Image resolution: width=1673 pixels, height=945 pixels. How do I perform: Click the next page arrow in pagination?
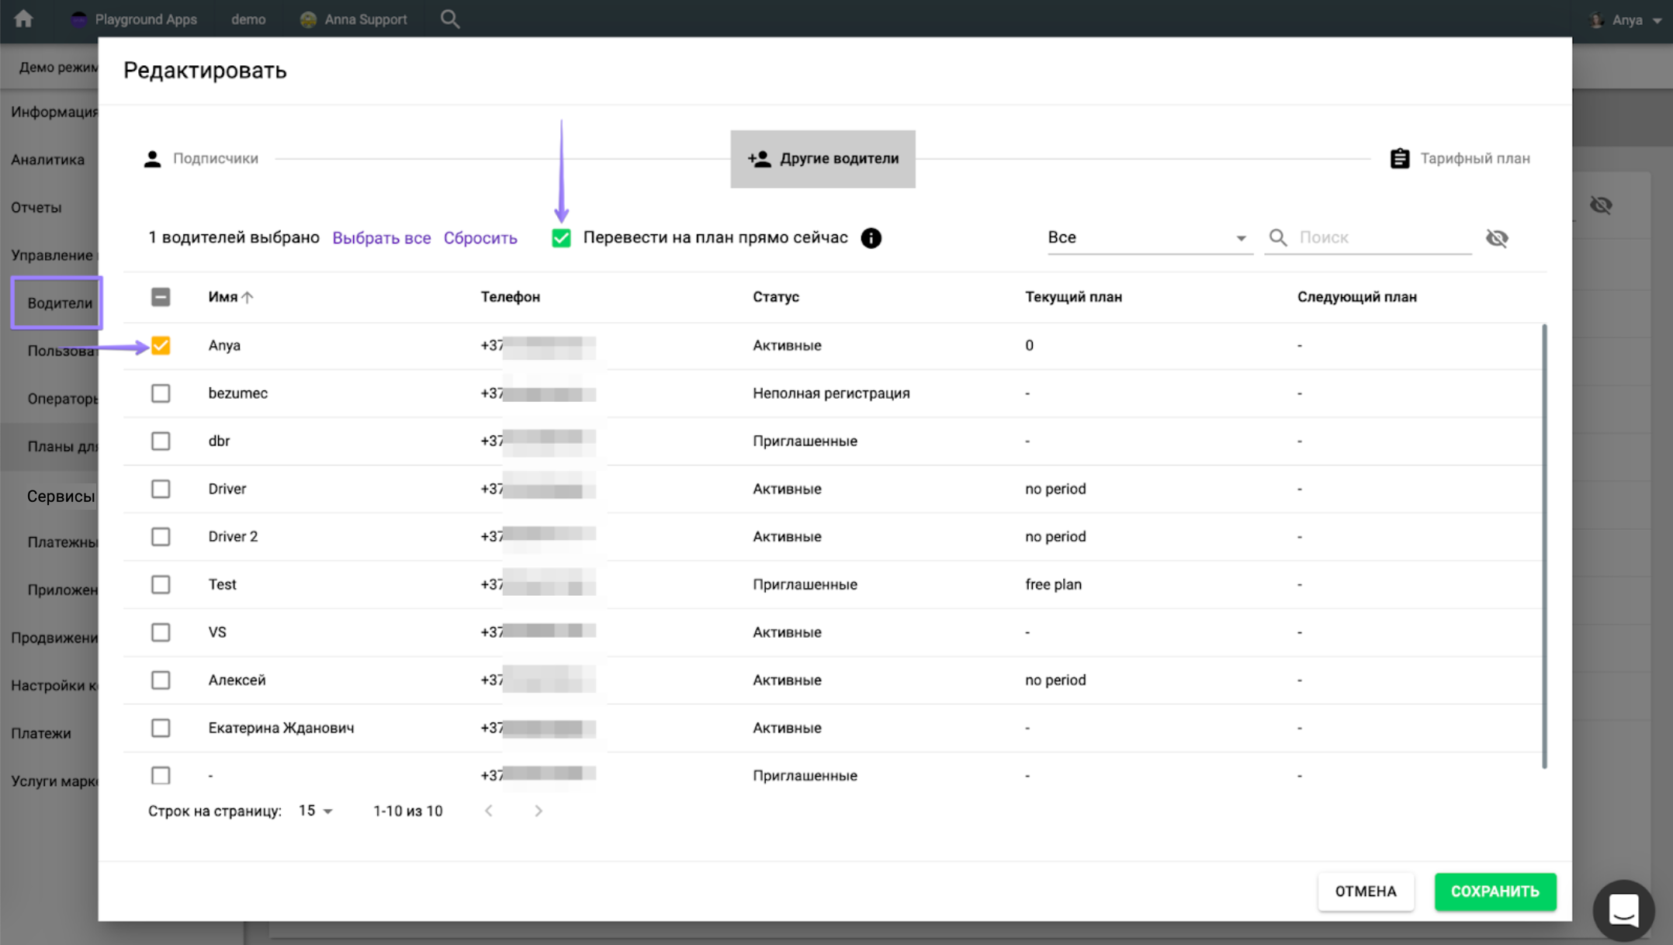539,811
